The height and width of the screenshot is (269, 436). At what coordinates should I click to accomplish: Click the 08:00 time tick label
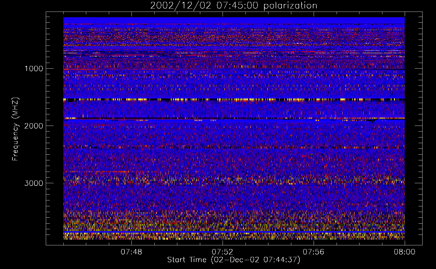pyautogui.click(x=404, y=252)
